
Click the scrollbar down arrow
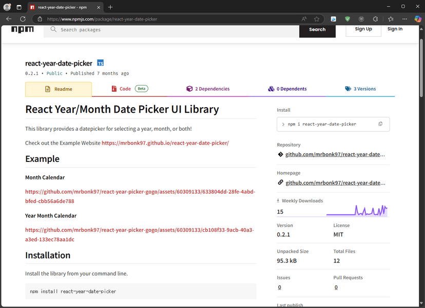(421, 303)
